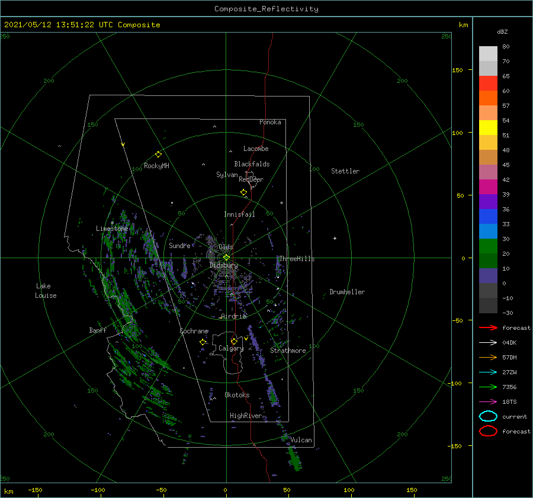Click the Composite_Reflectivity title

coord(266,9)
